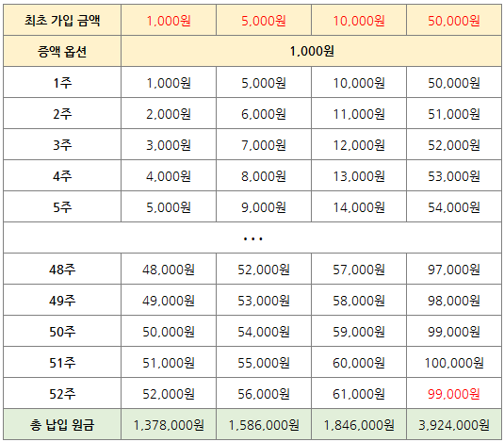Viewport: 504px width, 442px height.
Task: Click the '51주' row label
Action: pyautogui.click(x=62, y=362)
